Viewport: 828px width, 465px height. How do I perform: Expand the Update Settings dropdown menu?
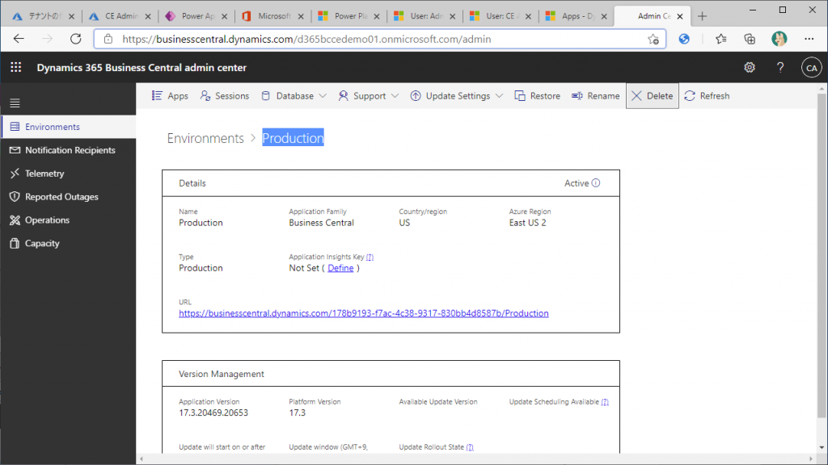pyautogui.click(x=456, y=96)
